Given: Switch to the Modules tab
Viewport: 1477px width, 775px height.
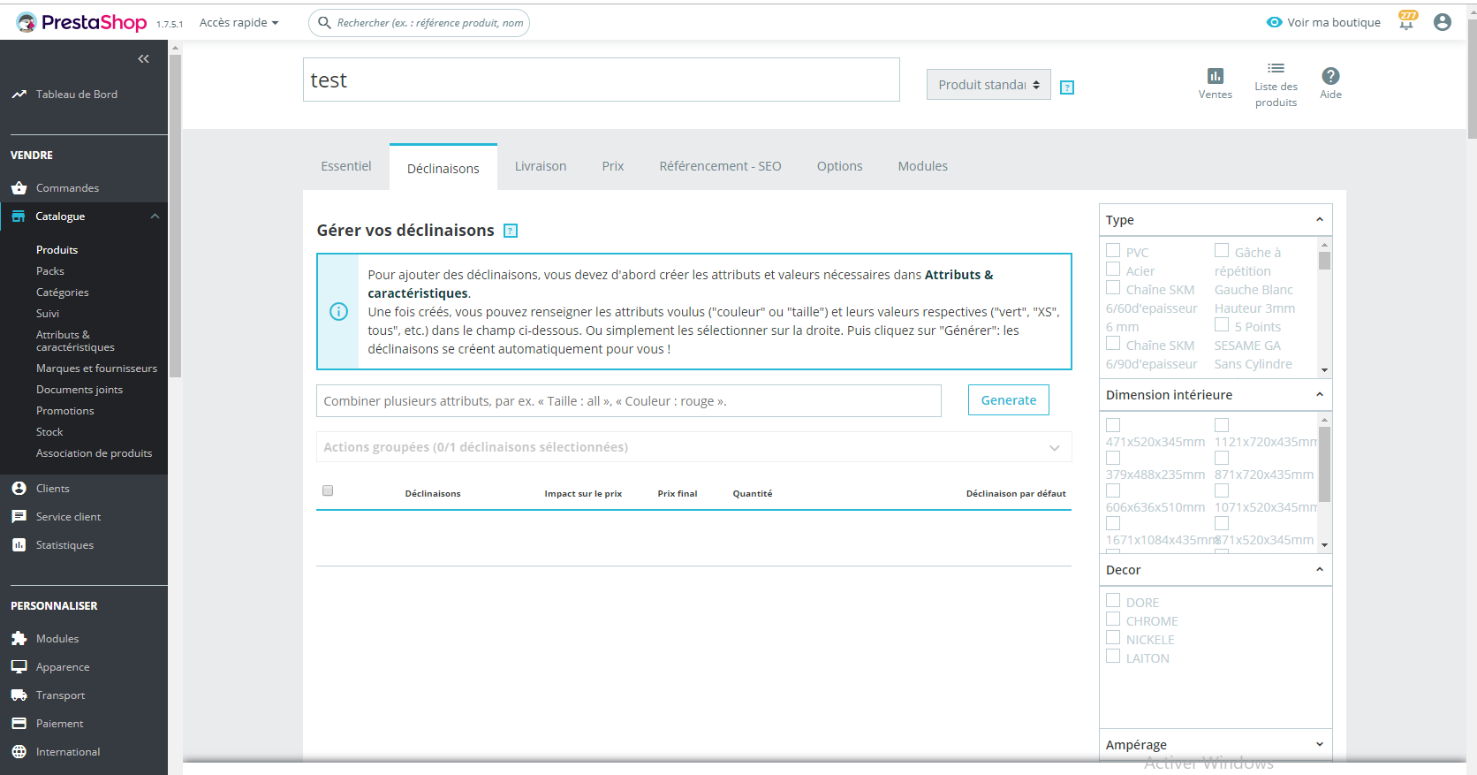Looking at the screenshot, I should [923, 166].
